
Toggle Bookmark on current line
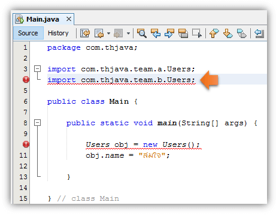(x=242, y=33)
